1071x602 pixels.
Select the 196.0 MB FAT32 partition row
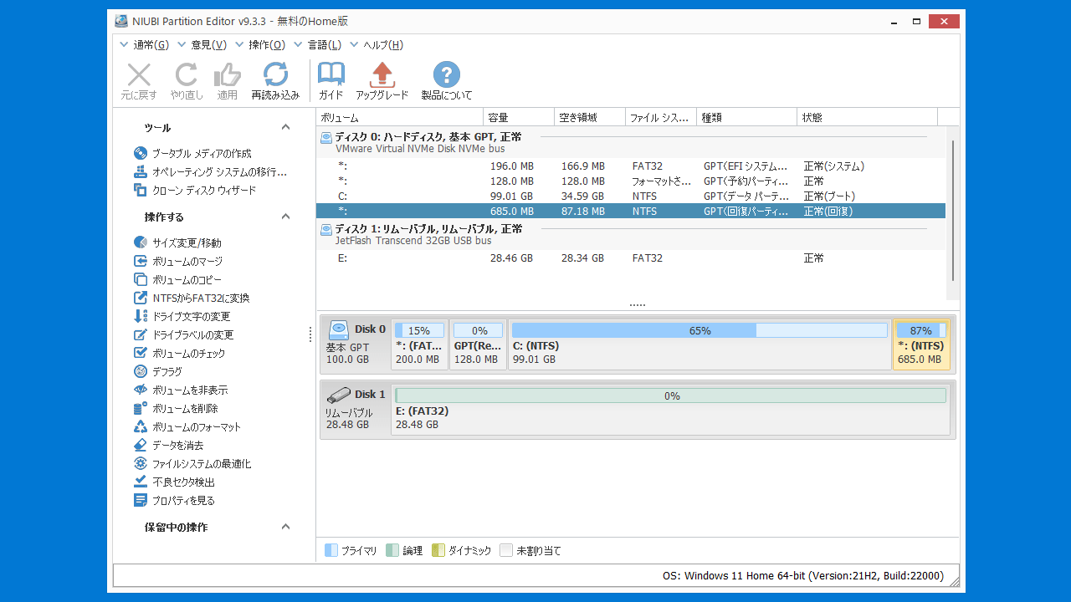coord(631,166)
